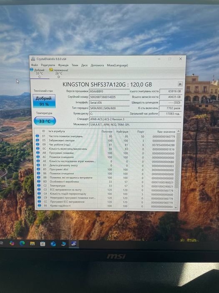Open Microsoft Store from the taskbar
The height and width of the screenshot is (293, 219).
click(x=43, y=244)
